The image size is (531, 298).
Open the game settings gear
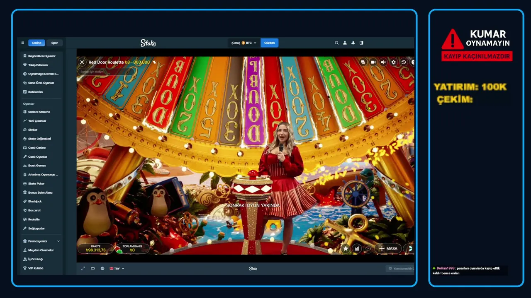[x=393, y=62]
